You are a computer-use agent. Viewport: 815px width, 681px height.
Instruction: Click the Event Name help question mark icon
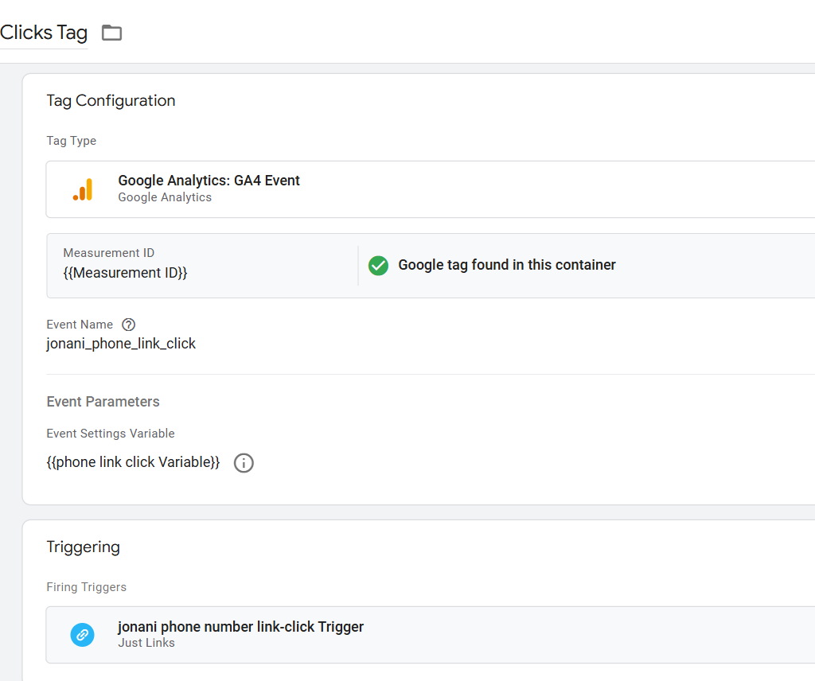point(128,324)
